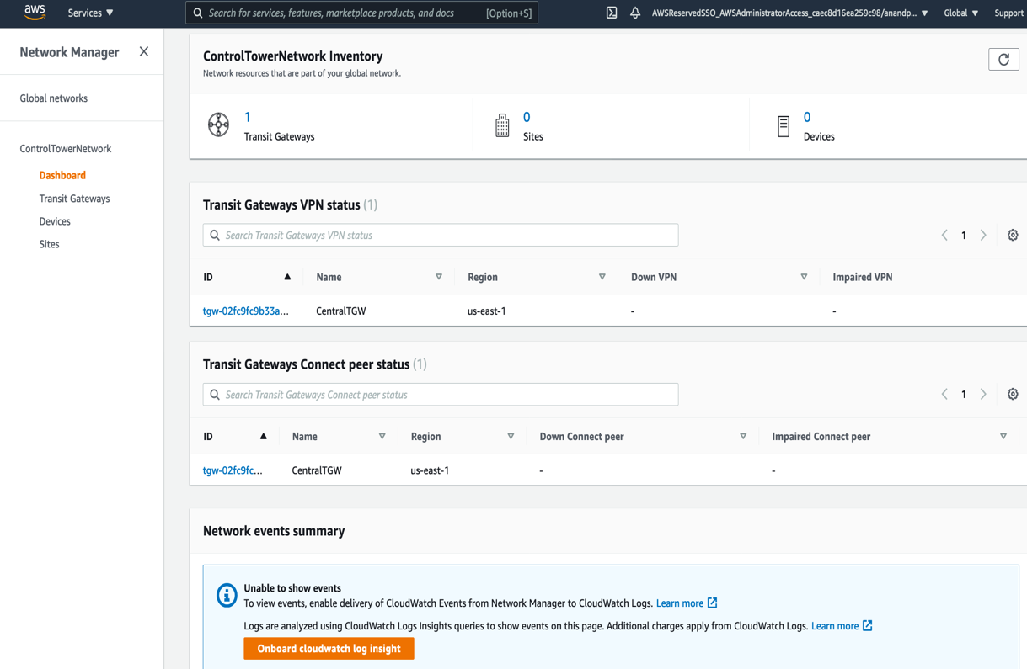
Task: Open the AWS notifications bell
Action: [x=636, y=13]
